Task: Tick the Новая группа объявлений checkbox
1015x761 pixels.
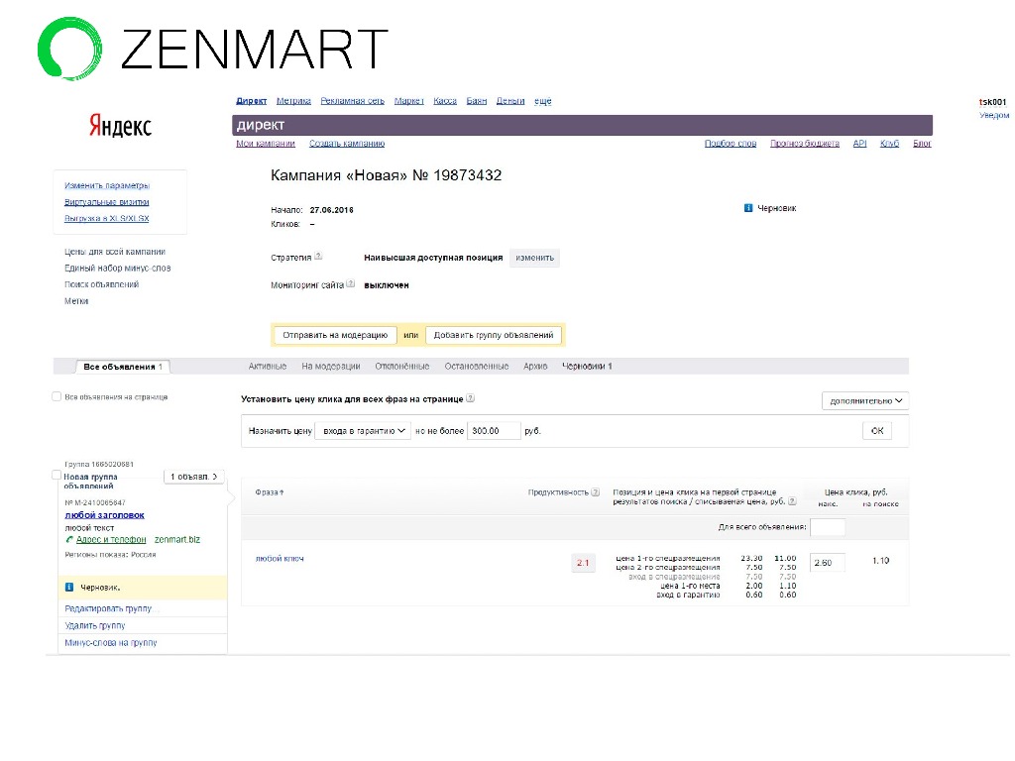Action: pos(56,476)
